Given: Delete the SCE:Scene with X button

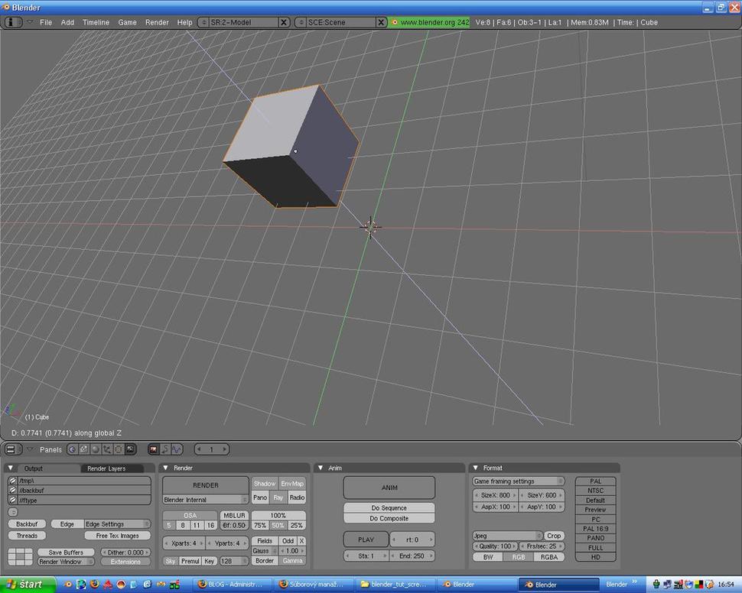Looking at the screenshot, I should click(382, 22).
